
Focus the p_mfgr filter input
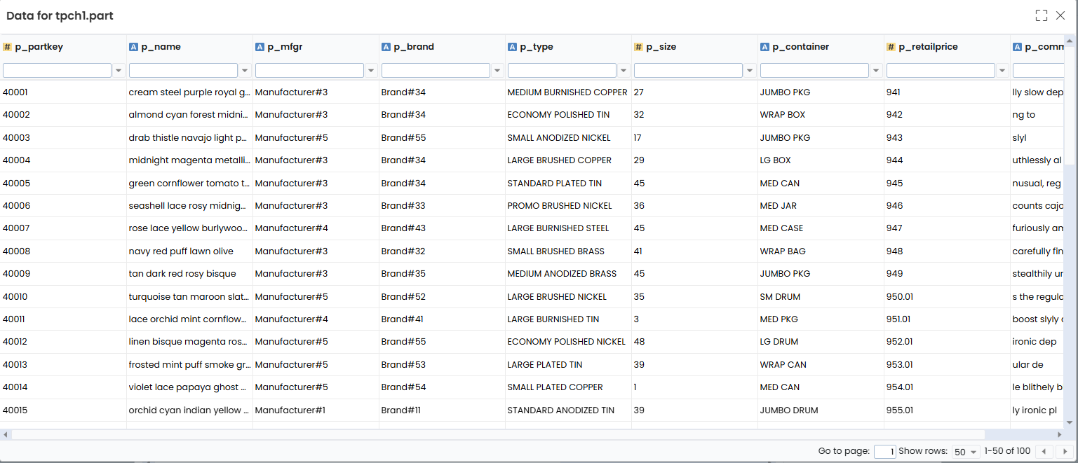(x=309, y=71)
